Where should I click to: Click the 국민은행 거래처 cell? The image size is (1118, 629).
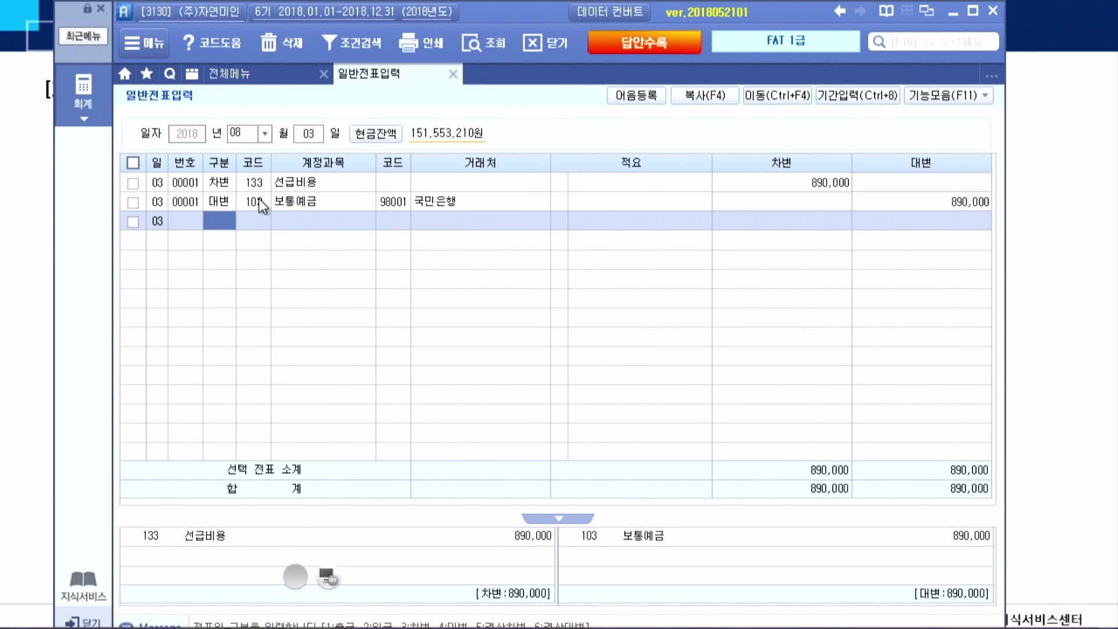click(x=480, y=202)
